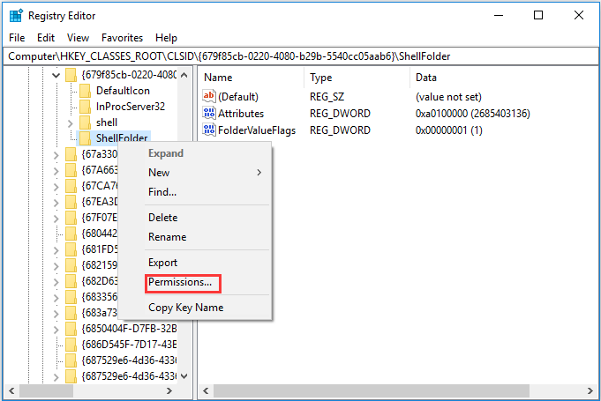Click tree pane scroll-up arrow

184,75
